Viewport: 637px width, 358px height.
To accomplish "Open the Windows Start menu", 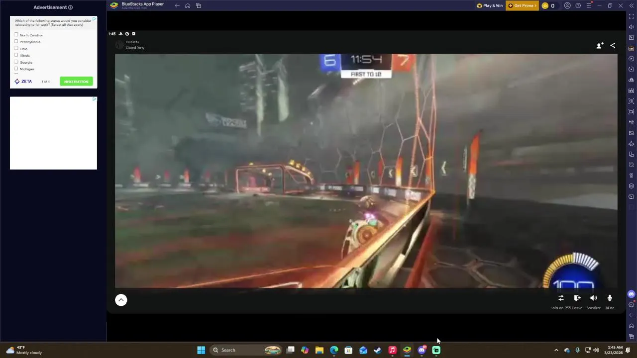I will point(201,350).
